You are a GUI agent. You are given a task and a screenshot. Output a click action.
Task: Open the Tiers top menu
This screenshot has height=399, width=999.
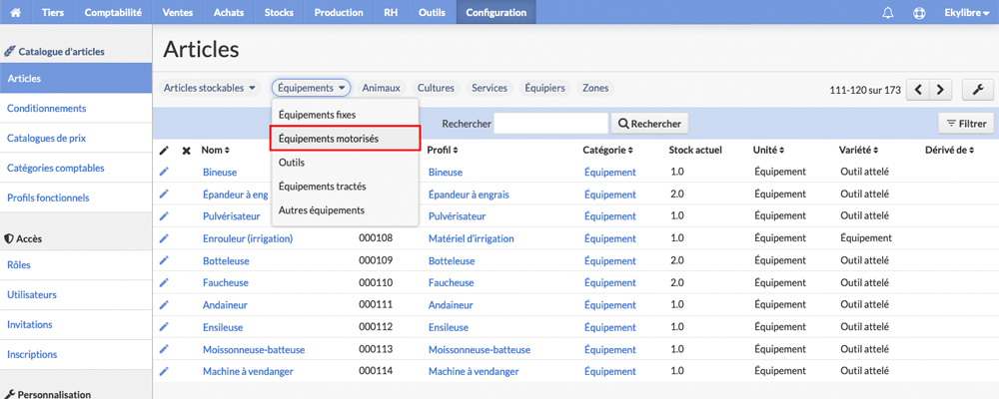click(x=53, y=12)
